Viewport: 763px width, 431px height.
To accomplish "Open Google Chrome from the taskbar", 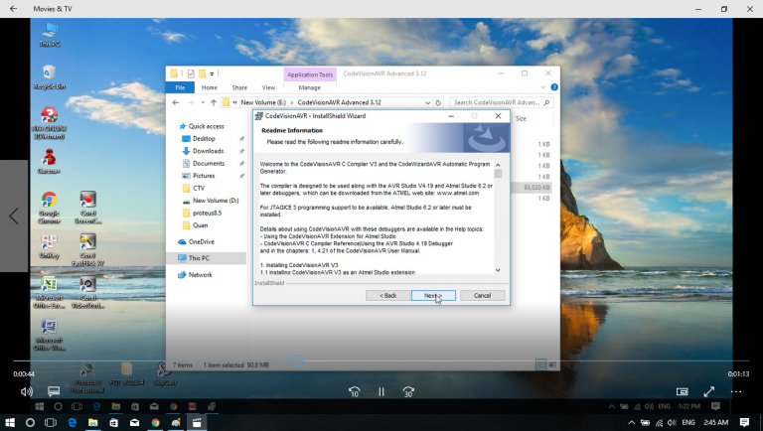I will pos(155,422).
